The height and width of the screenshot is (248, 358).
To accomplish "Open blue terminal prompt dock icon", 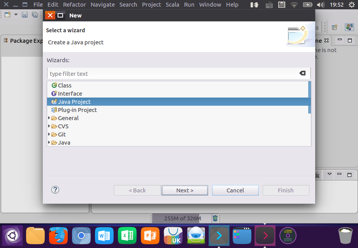I will (219, 236).
